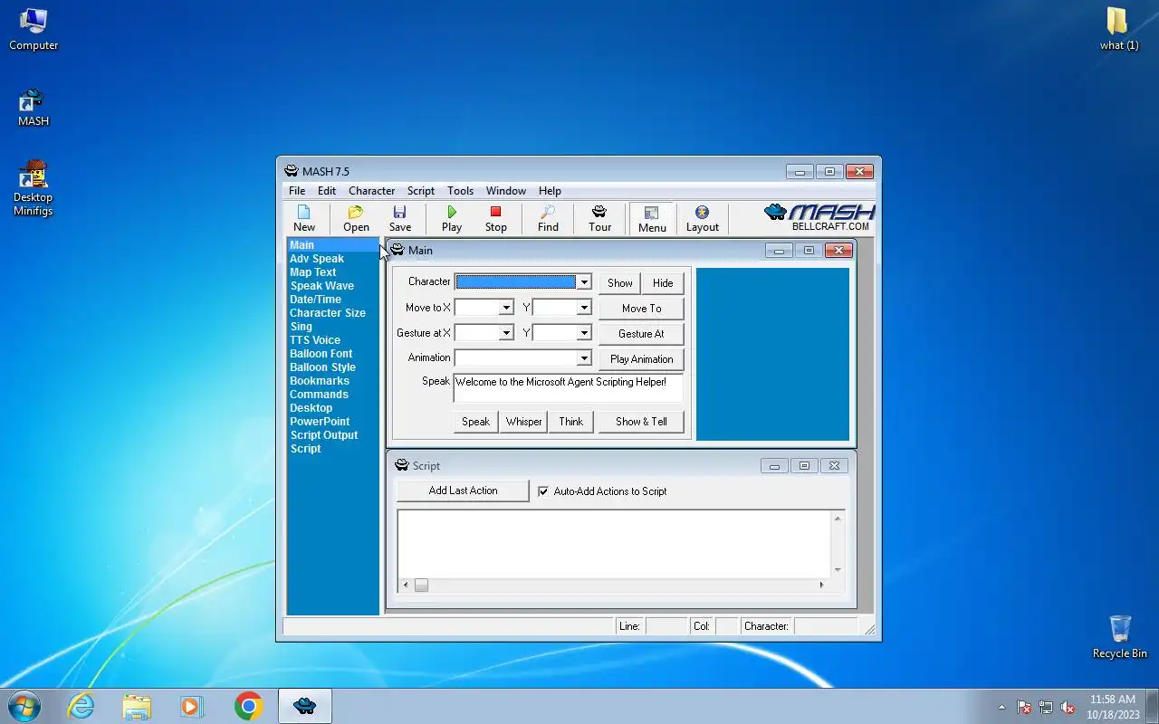The image size is (1159, 724).
Task: Click the Add Last Action button
Action: point(463,491)
